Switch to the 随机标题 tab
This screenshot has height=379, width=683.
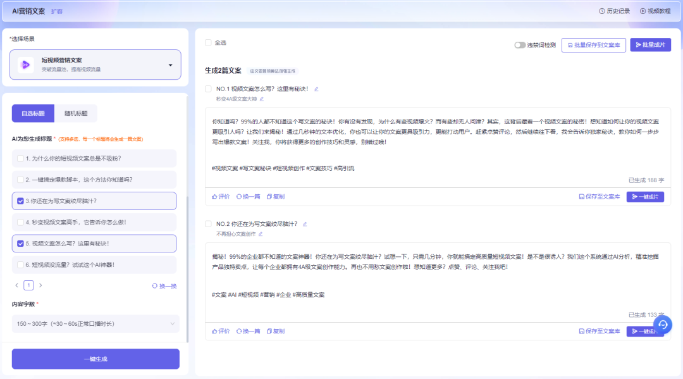point(76,113)
